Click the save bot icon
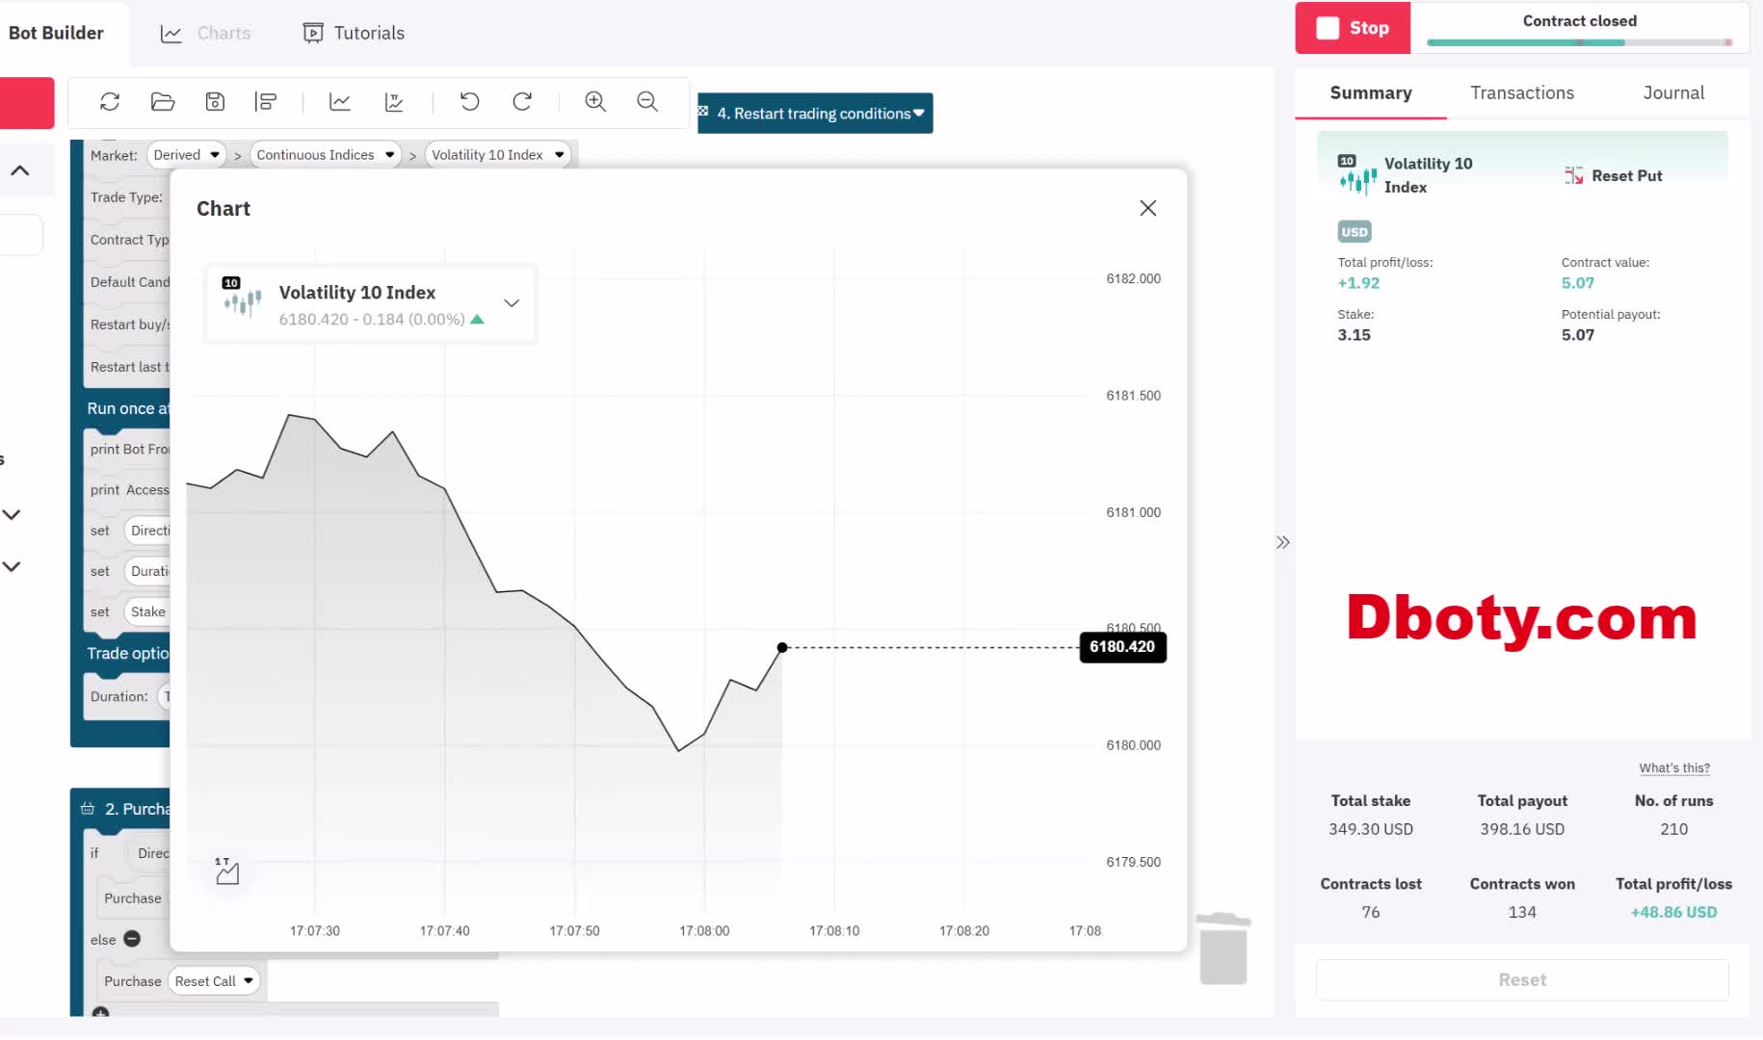 click(x=215, y=102)
